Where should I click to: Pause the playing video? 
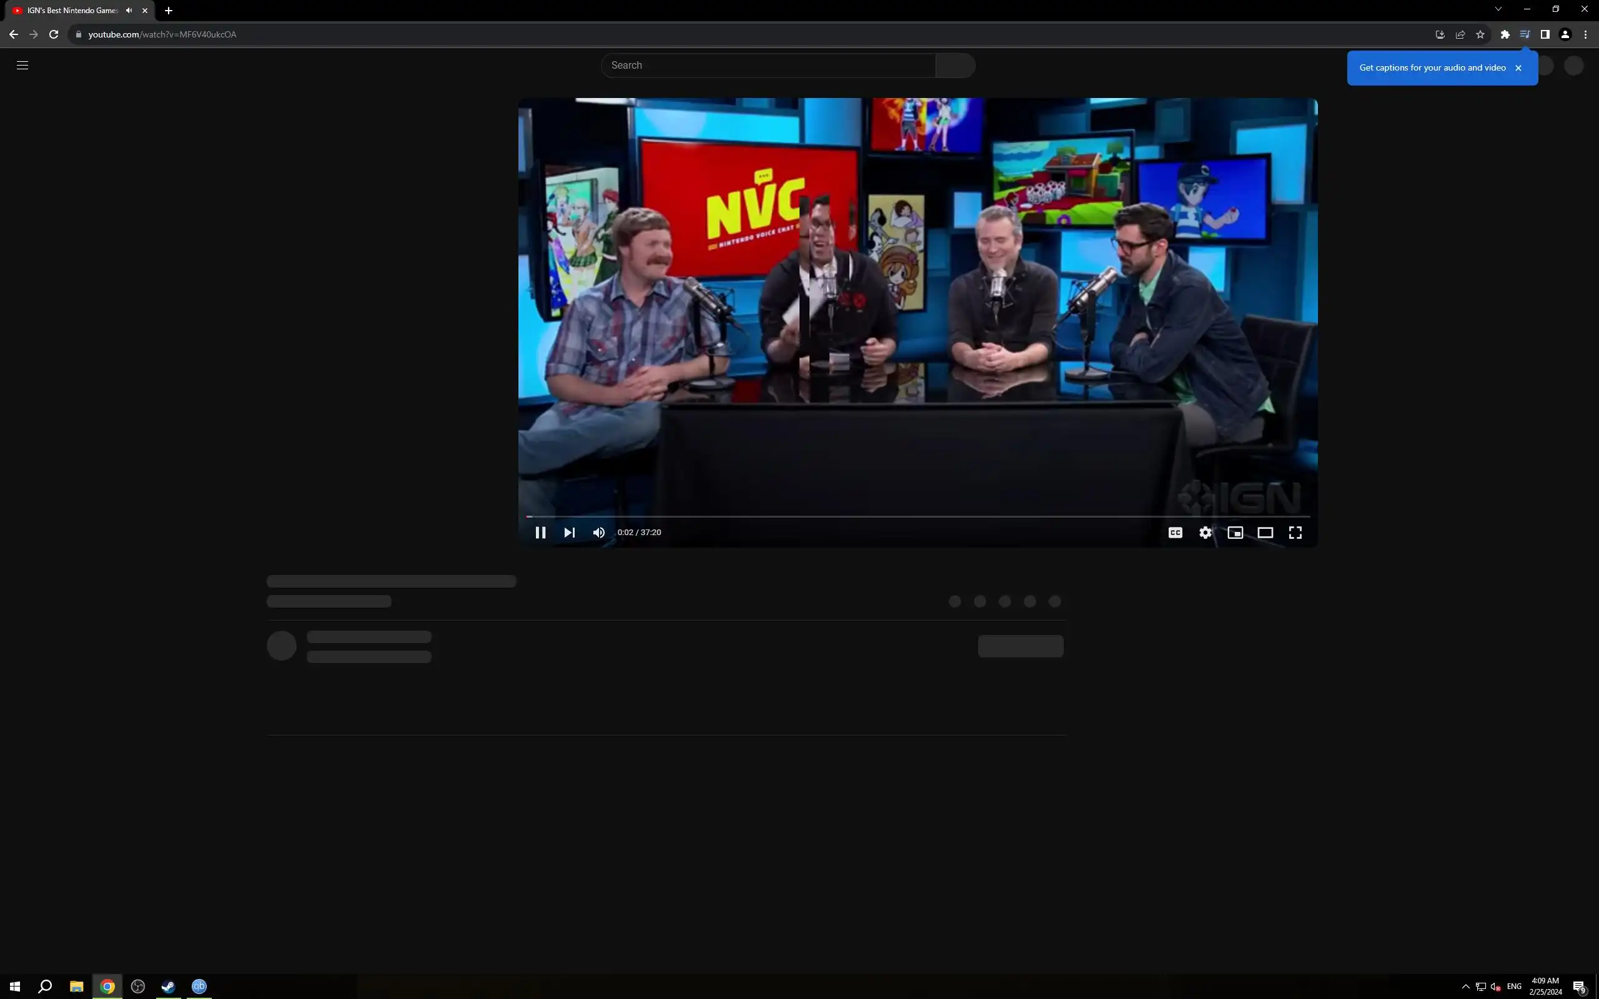point(540,533)
